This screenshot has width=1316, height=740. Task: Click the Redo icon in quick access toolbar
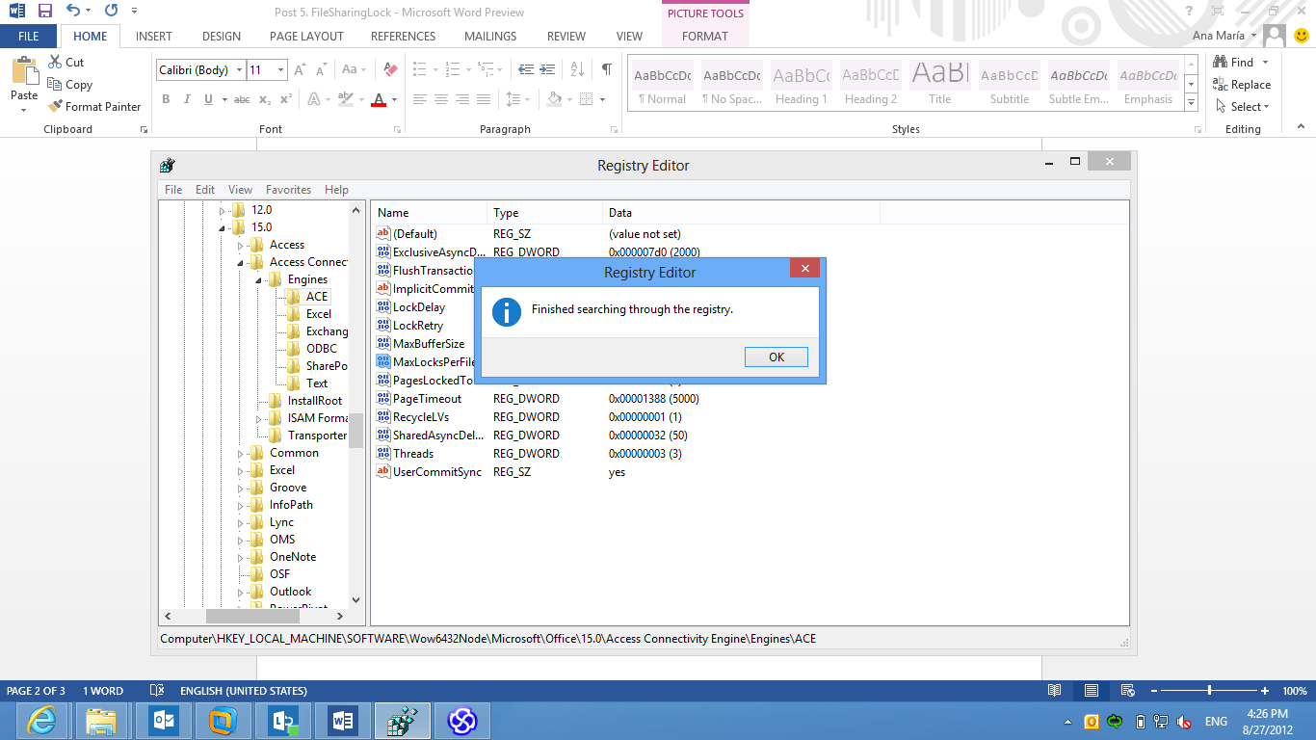(x=111, y=12)
